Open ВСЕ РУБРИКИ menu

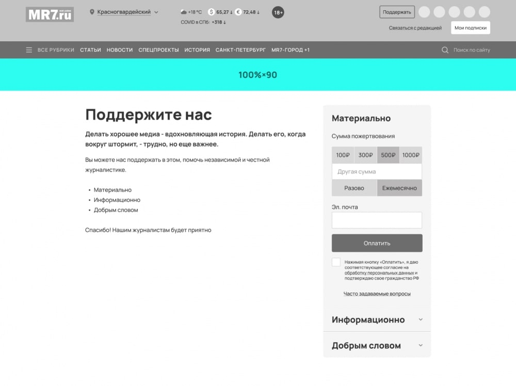56,50
